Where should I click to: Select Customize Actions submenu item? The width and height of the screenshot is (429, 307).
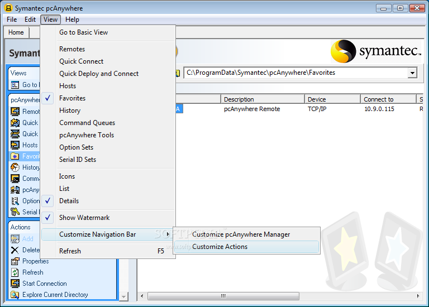coord(246,247)
